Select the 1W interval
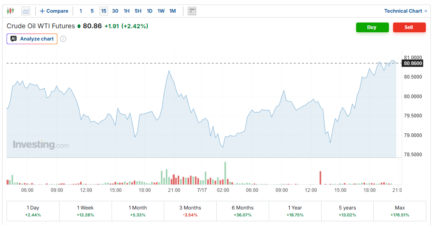The image size is (432, 225). click(161, 11)
